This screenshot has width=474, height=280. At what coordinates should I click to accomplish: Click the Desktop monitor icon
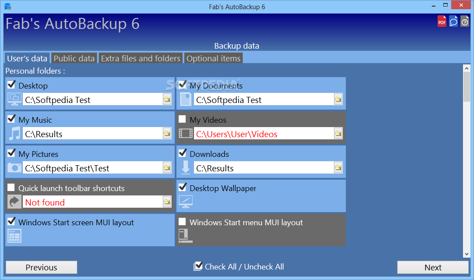pos(14,99)
